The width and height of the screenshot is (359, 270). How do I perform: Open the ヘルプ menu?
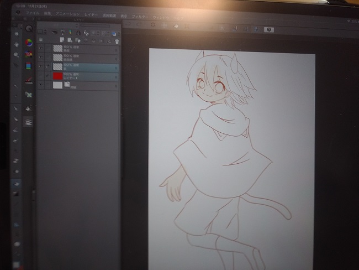click(x=178, y=18)
